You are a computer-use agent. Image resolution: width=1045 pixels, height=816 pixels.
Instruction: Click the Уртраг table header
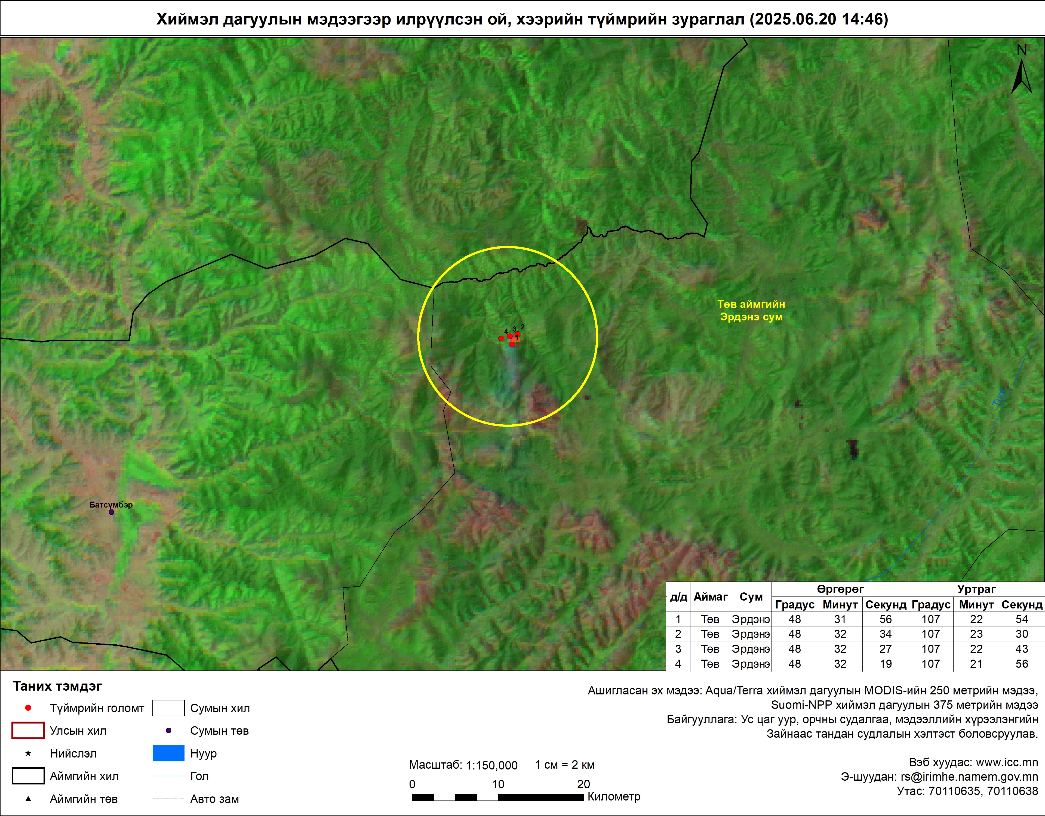977,589
